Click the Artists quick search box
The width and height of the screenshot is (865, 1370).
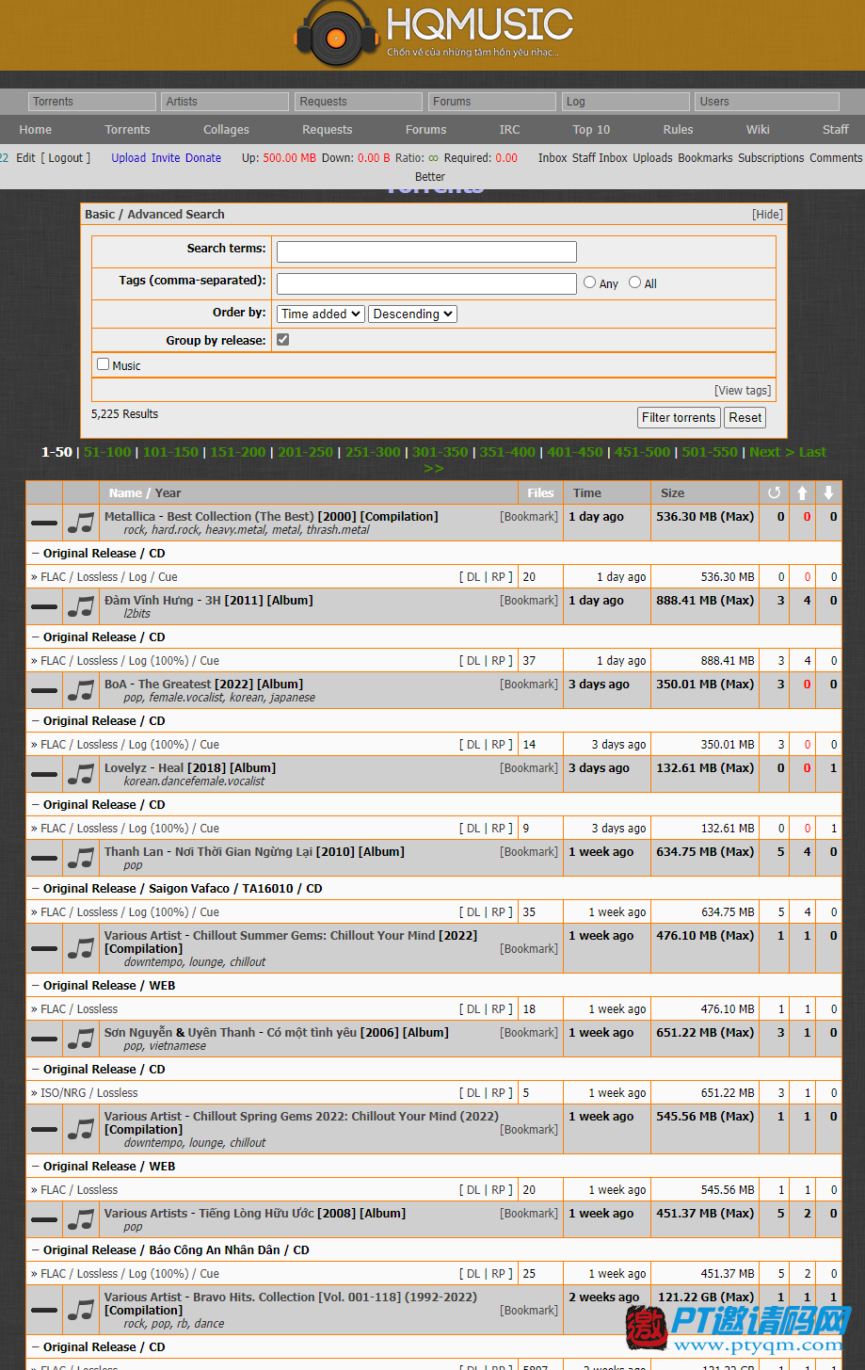click(x=225, y=102)
